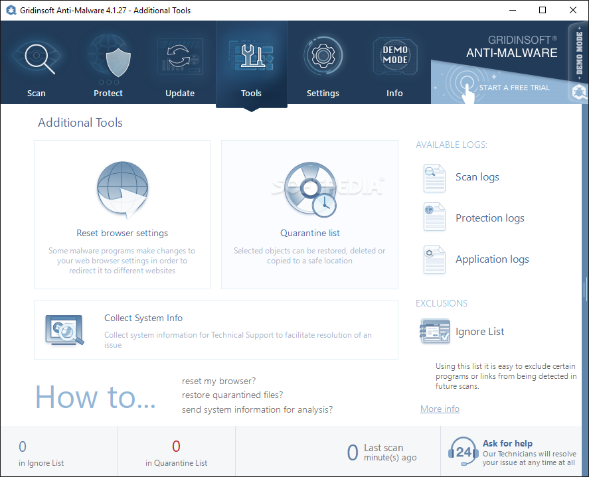Open Protection logs link
This screenshot has width=589, height=477.
[x=490, y=218]
